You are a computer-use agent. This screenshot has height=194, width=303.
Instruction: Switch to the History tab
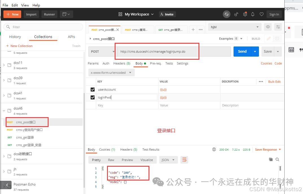(x=15, y=37)
